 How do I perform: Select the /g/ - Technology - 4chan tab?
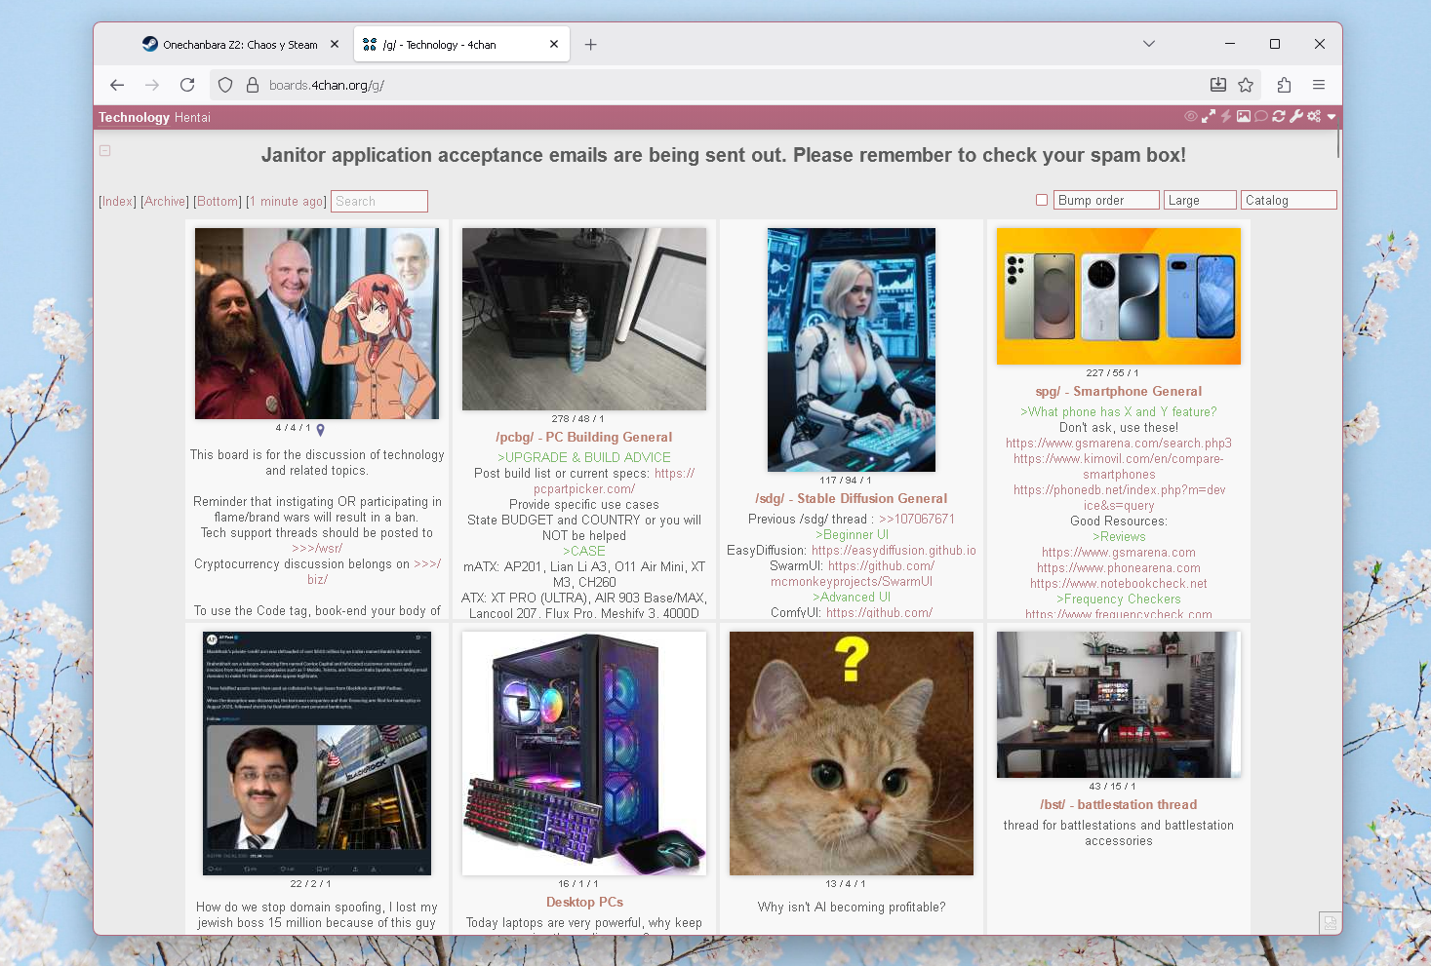(459, 44)
